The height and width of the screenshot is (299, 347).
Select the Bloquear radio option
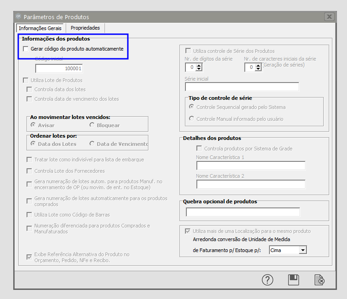92,125
